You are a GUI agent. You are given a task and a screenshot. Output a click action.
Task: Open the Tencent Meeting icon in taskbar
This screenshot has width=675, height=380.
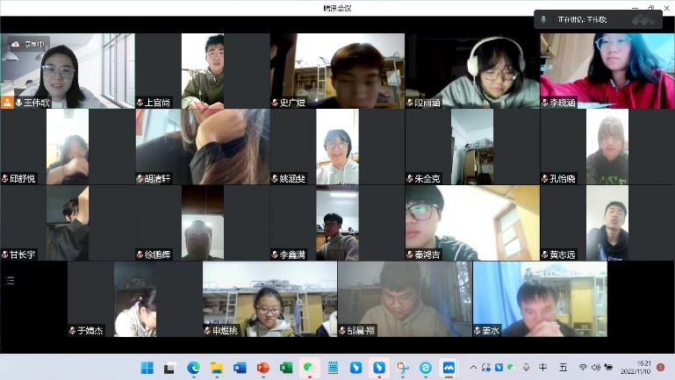[x=448, y=367]
